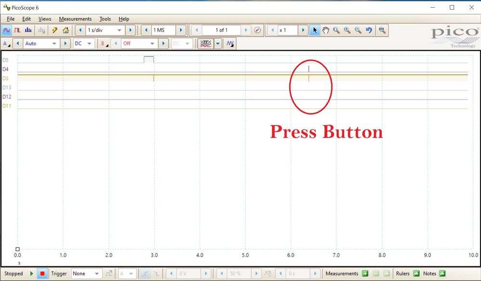Open the timebase 1 s/div dropdown
481x281 pixels.
[x=119, y=30]
